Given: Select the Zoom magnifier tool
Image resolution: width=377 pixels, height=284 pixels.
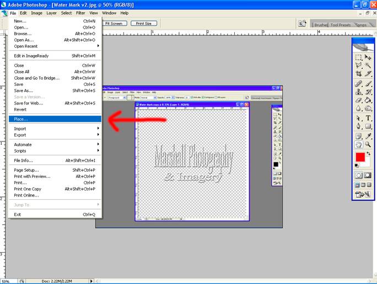Looking at the screenshot, I should point(368,145).
